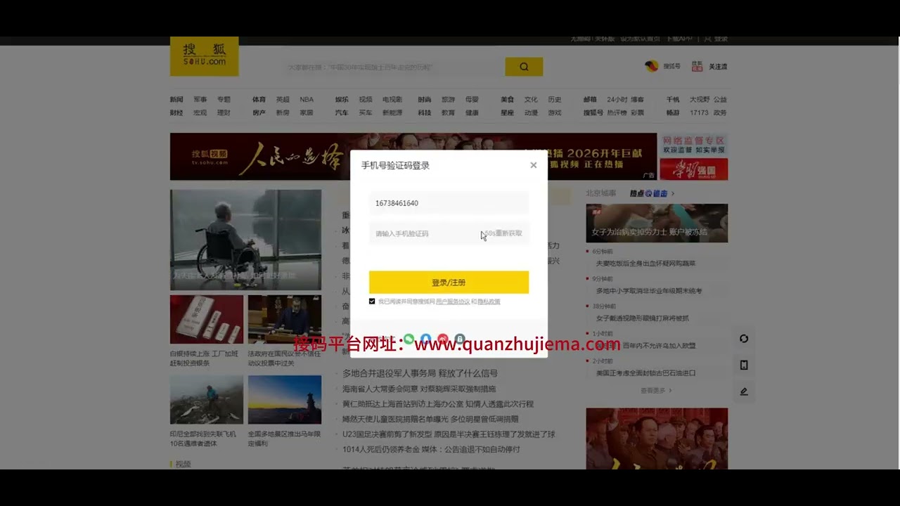The width and height of the screenshot is (900, 506).
Task: Log in with the red Weibo icon
Action: click(443, 339)
